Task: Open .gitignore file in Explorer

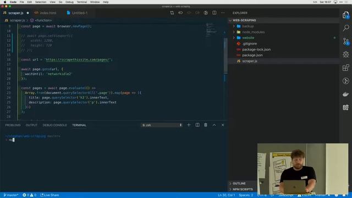Action: click(249, 43)
